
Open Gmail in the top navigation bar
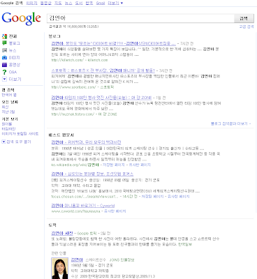coord(101,3)
